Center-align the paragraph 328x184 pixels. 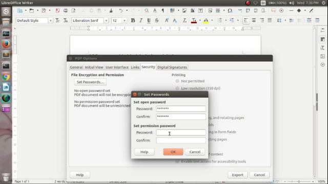point(254,20)
